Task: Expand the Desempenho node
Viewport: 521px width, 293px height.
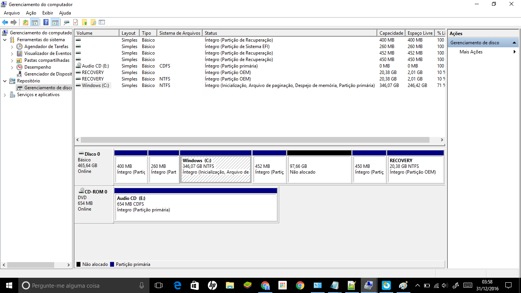Action: [12, 67]
